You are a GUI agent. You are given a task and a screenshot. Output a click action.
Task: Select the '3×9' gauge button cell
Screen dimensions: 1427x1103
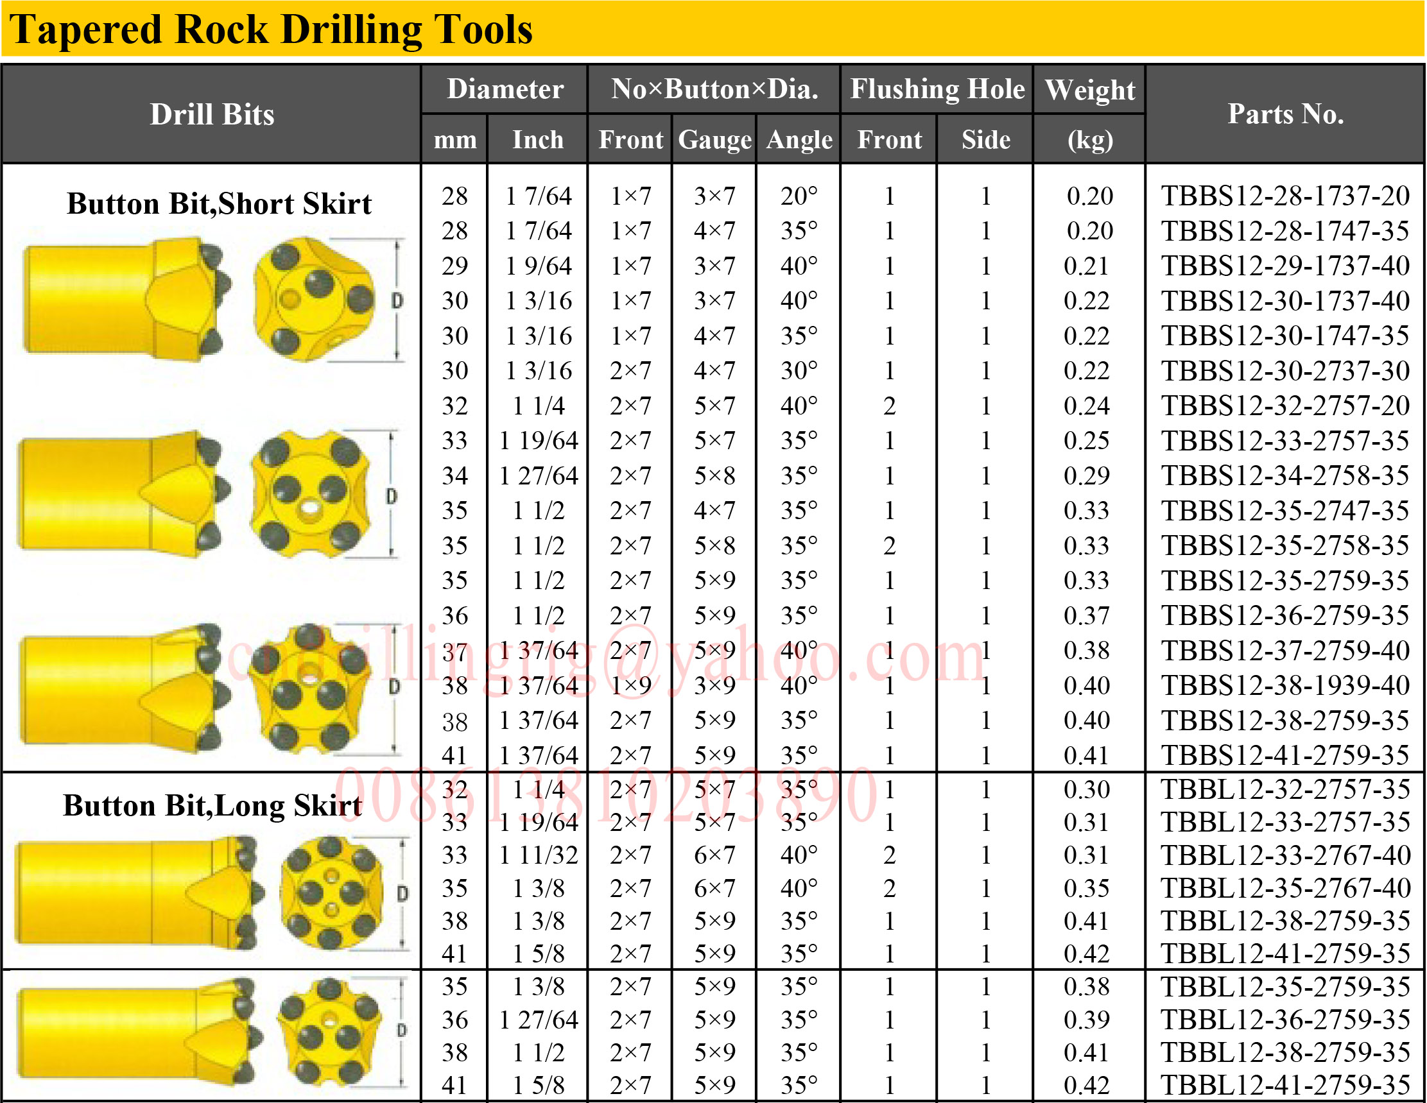[715, 685]
